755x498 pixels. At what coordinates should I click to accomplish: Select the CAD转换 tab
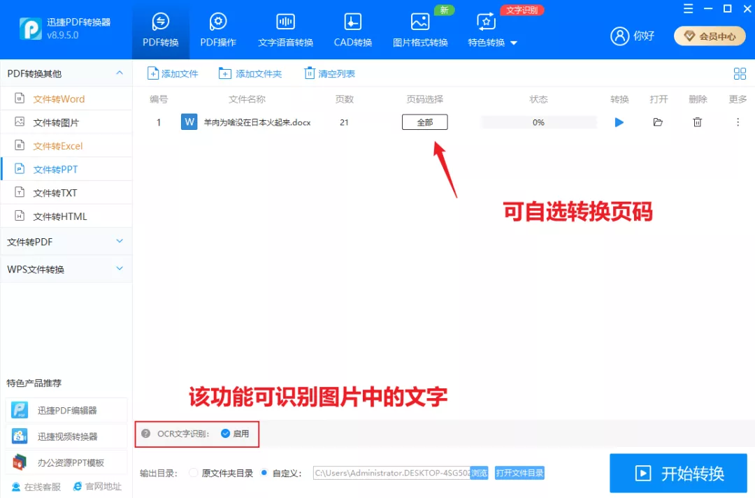point(353,30)
